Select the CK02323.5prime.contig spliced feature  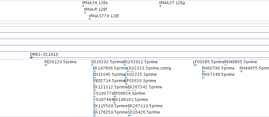[130, 71]
